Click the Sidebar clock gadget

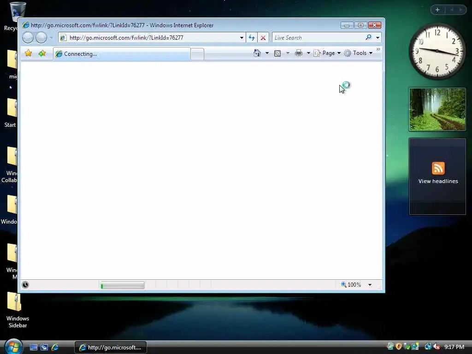pos(437,51)
